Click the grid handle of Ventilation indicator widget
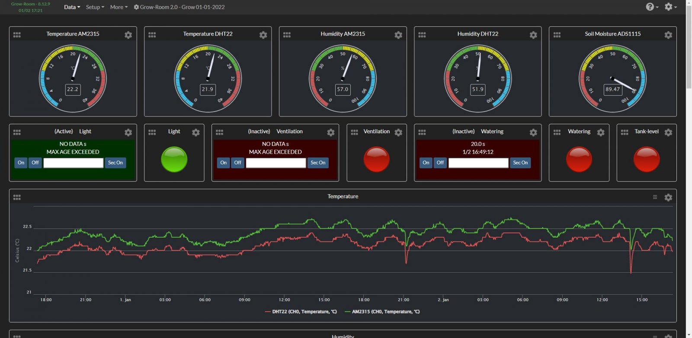Viewport: 692px width, 338px height. coord(354,132)
